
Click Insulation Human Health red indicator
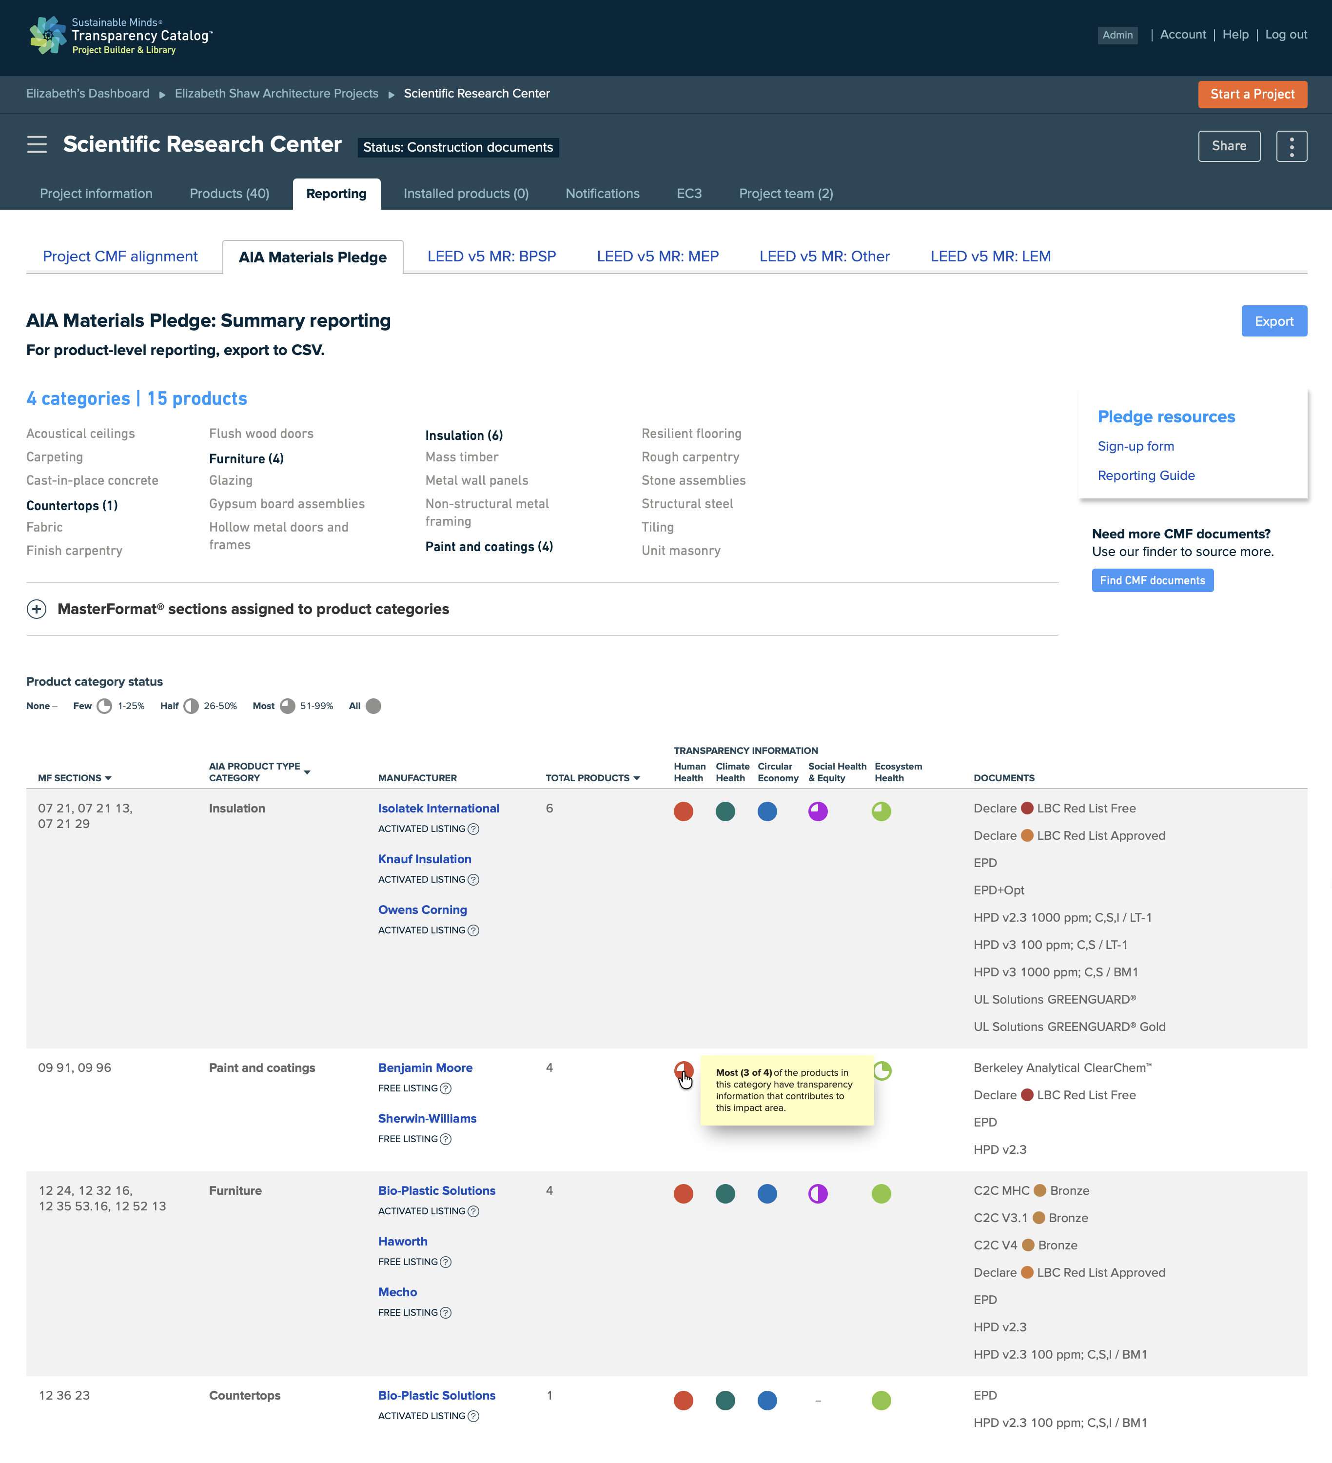click(684, 811)
